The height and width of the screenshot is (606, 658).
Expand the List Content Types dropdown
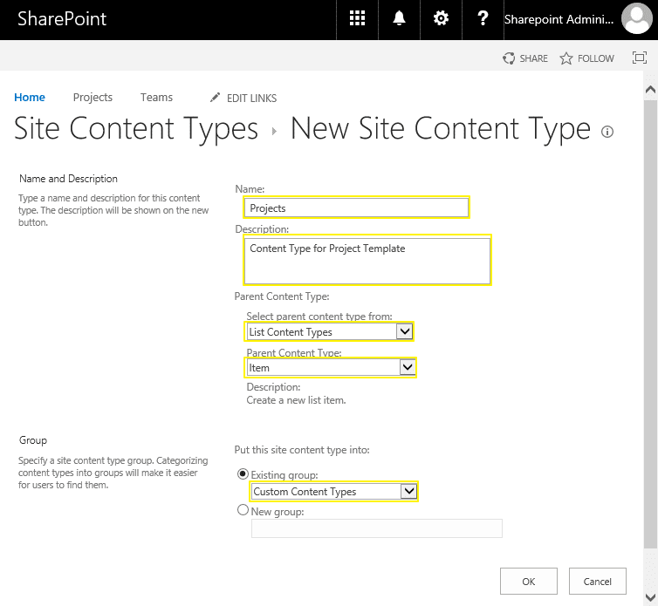click(x=404, y=331)
